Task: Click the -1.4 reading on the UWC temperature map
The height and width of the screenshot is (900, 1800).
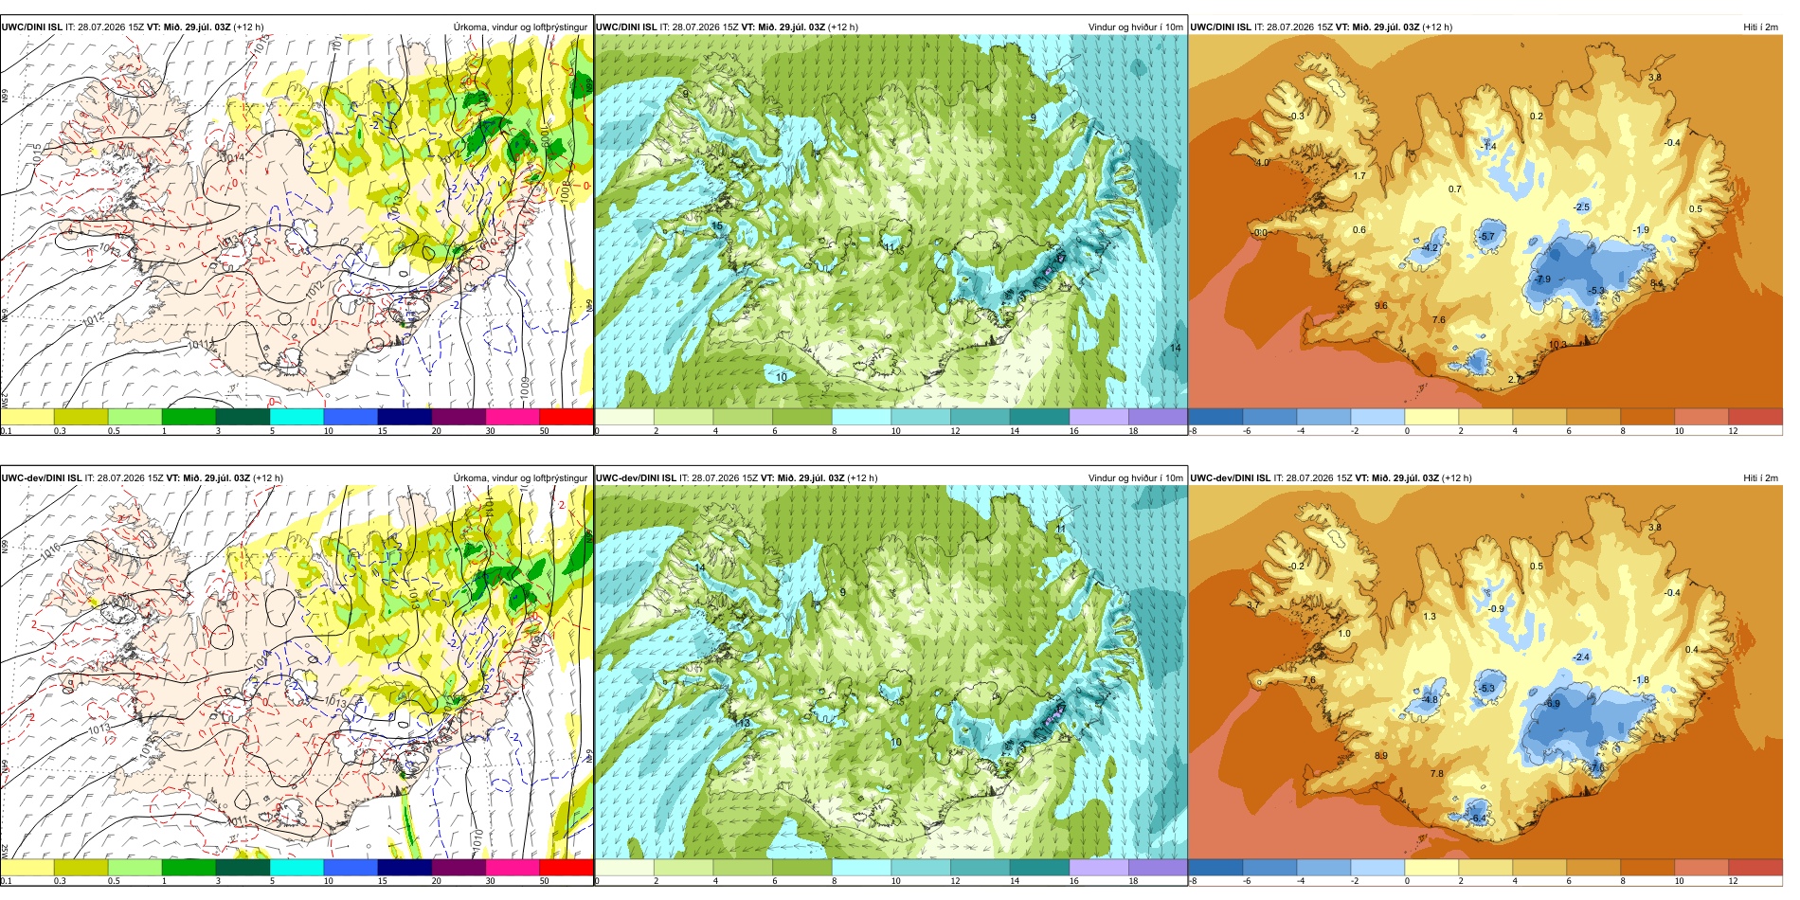Action: click(x=1489, y=147)
